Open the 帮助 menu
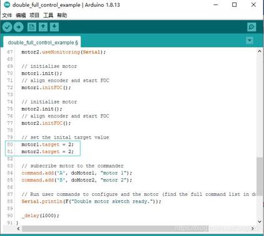The image size is (264, 236). (x=62, y=15)
